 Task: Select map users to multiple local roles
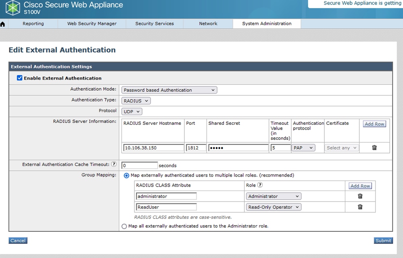coord(126,175)
